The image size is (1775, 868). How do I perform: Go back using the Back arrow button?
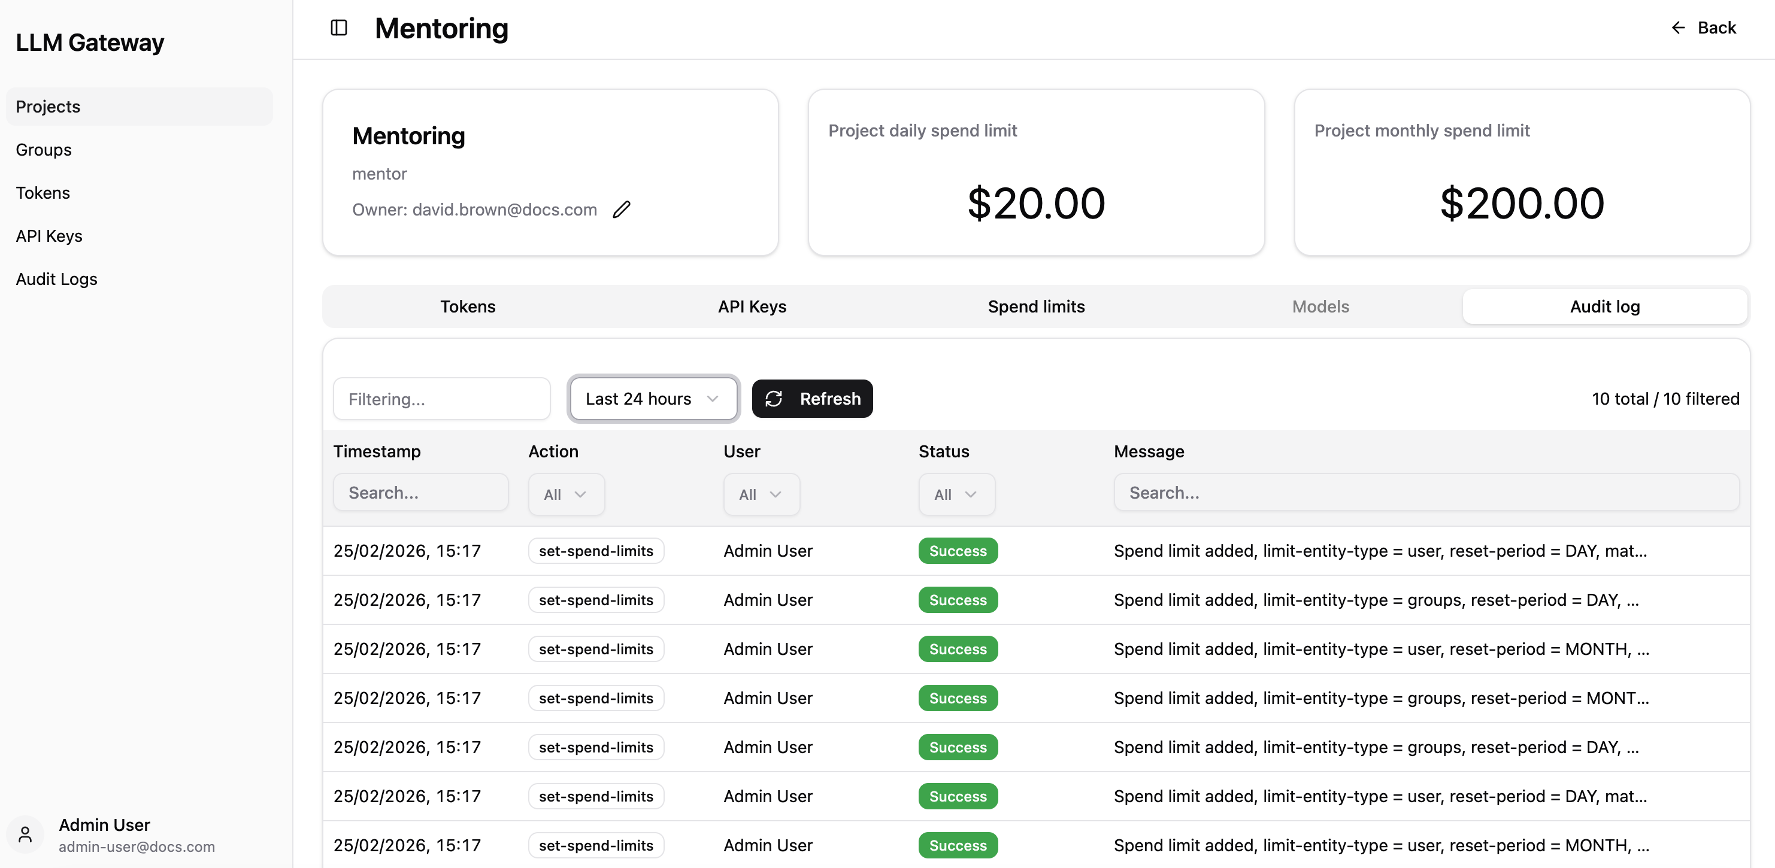[x=1703, y=28]
